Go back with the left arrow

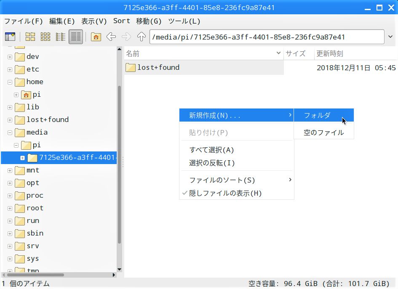pos(111,37)
